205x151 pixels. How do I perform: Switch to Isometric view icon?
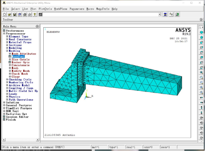pyautogui.click(x=201, y=32)
